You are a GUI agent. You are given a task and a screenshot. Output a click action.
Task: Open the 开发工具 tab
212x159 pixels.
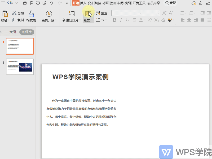[x=139, y=3]
